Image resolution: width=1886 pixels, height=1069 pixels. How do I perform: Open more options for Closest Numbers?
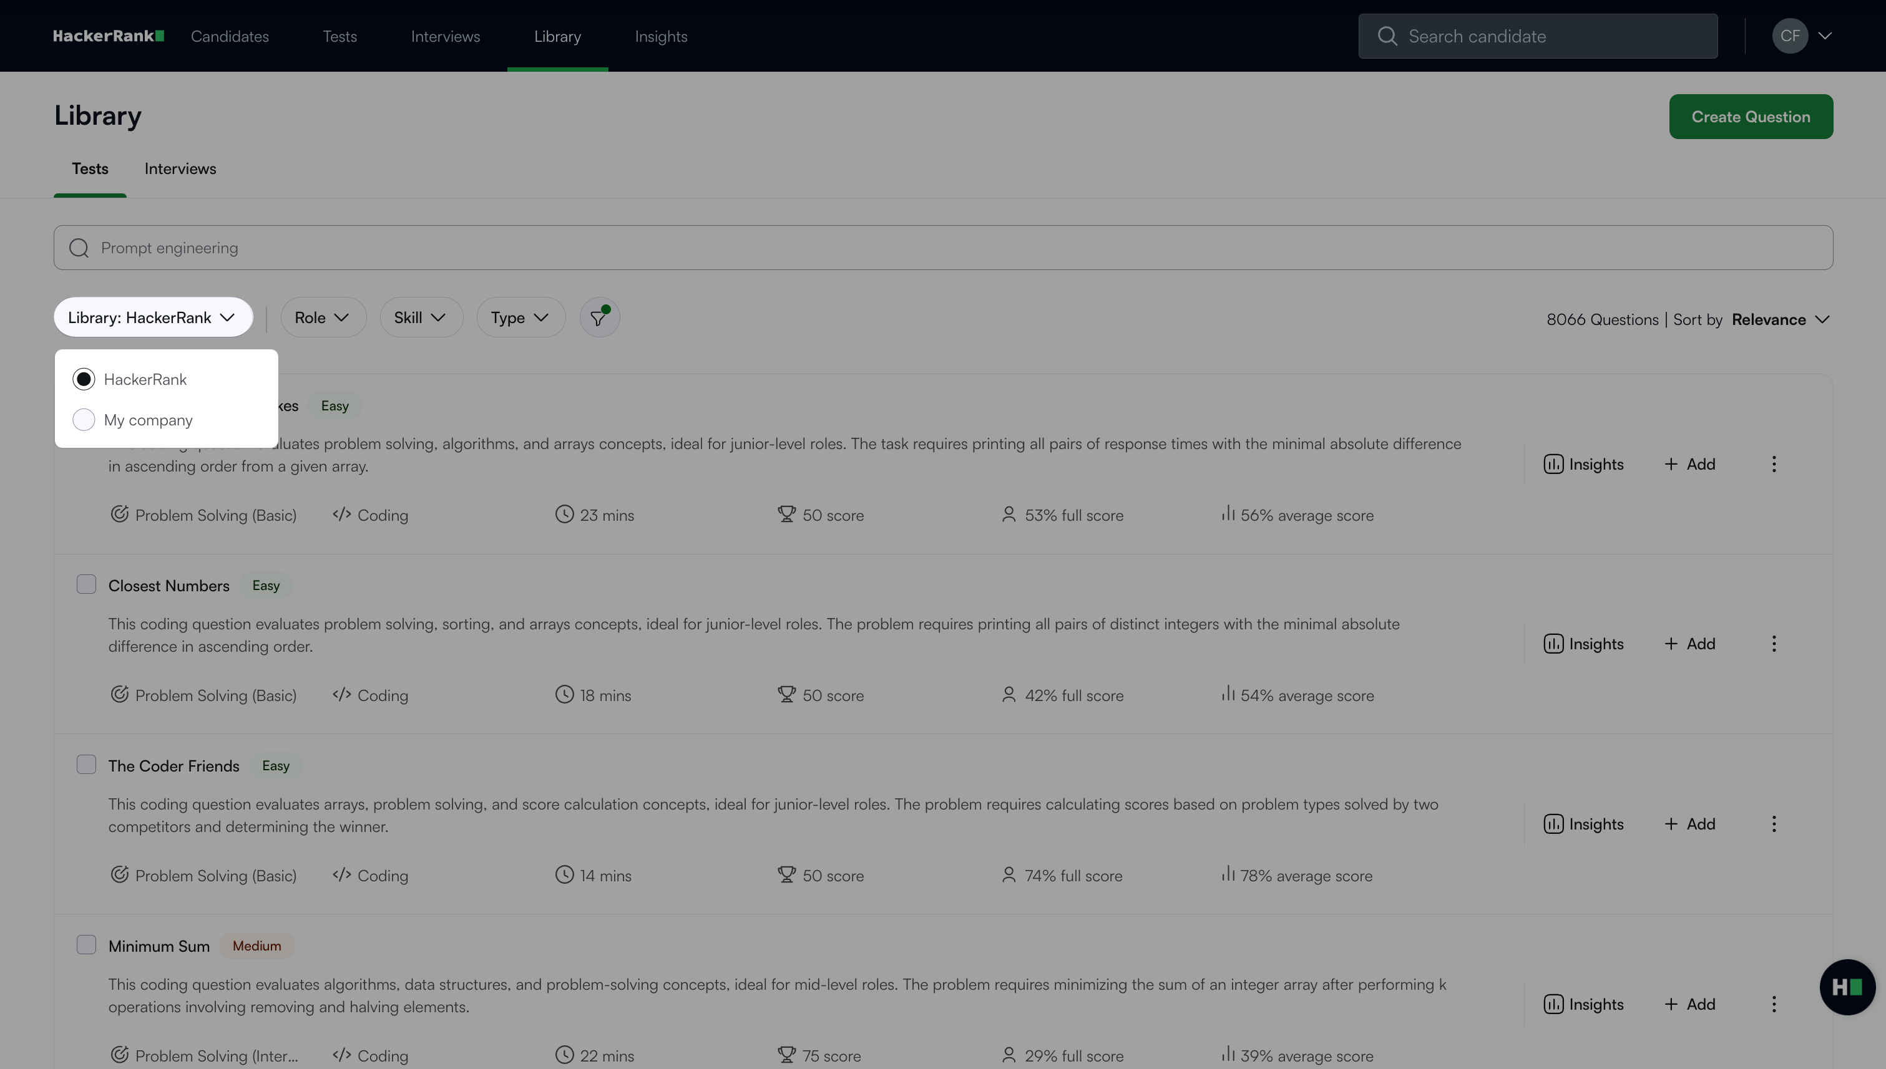point(1774,644)
